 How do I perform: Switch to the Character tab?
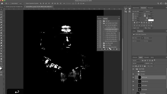point(143,8)
